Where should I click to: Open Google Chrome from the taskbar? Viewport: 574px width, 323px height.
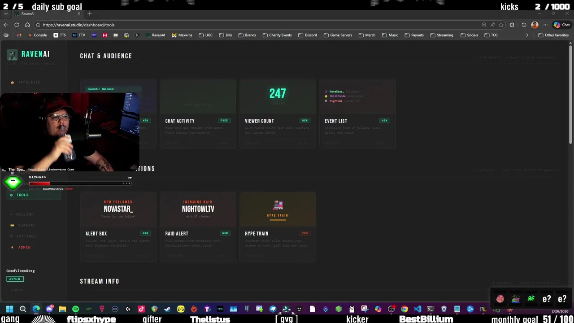[404, 309]
